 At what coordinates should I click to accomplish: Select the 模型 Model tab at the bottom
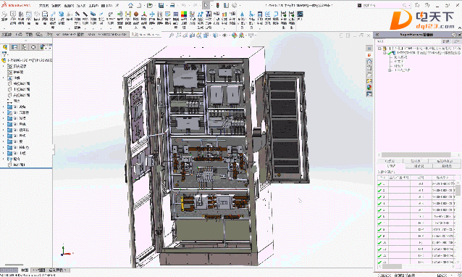(x=25, y=270)
